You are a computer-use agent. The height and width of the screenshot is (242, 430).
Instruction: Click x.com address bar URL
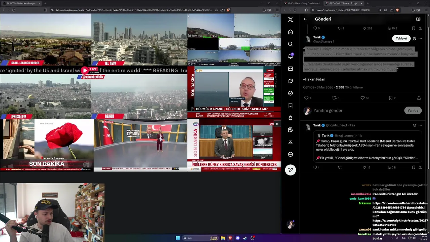343,10
